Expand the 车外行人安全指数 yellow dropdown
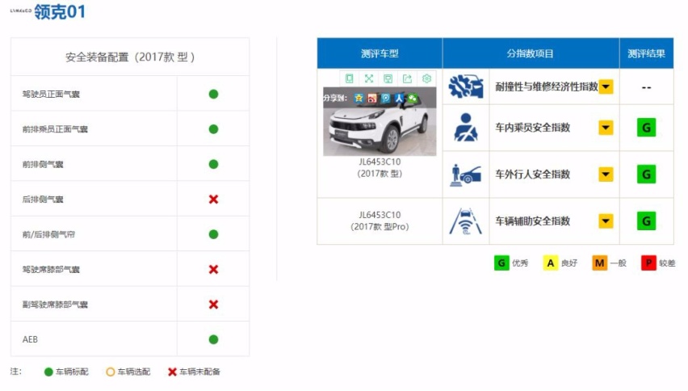 point(606,174)
